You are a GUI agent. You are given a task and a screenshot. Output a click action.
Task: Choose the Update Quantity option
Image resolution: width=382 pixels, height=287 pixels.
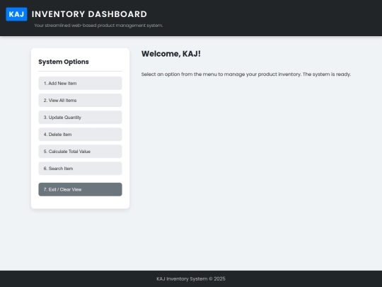pos(80,118)
